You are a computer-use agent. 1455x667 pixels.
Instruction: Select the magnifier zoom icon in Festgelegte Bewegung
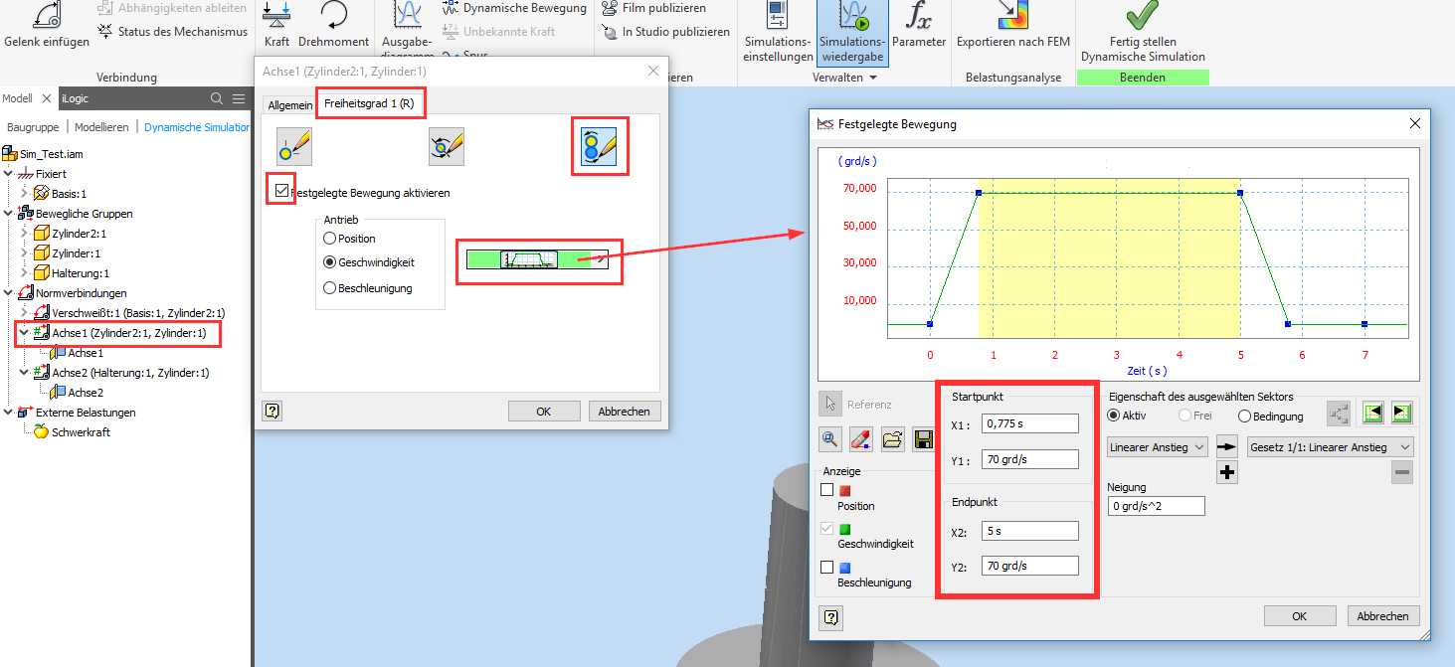tap(830, 438)
